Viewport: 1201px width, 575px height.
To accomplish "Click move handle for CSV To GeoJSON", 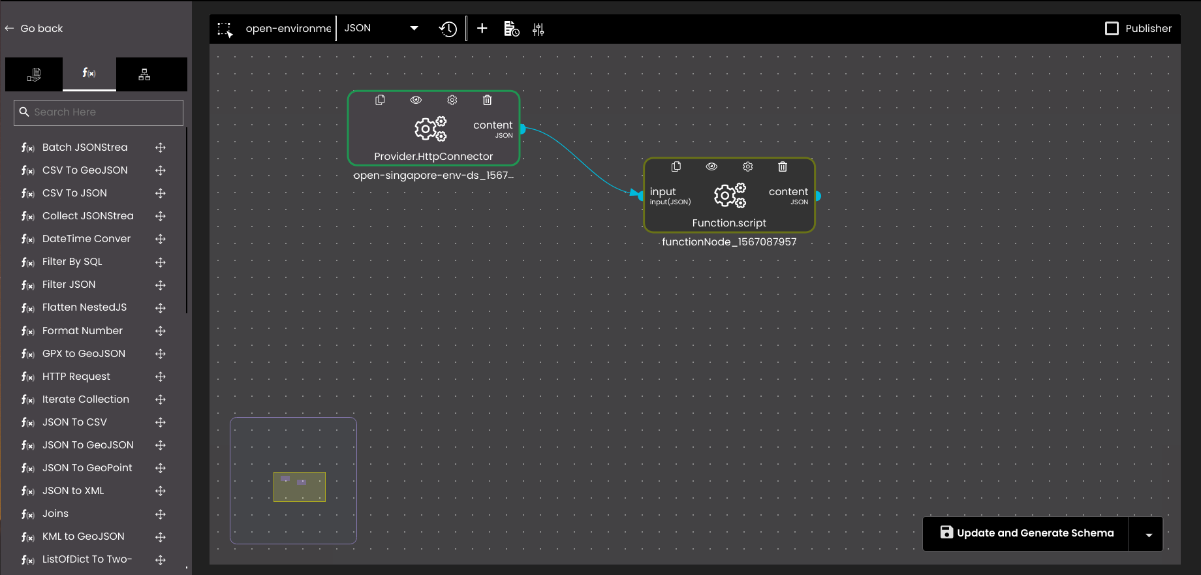I will click(161, 170).
